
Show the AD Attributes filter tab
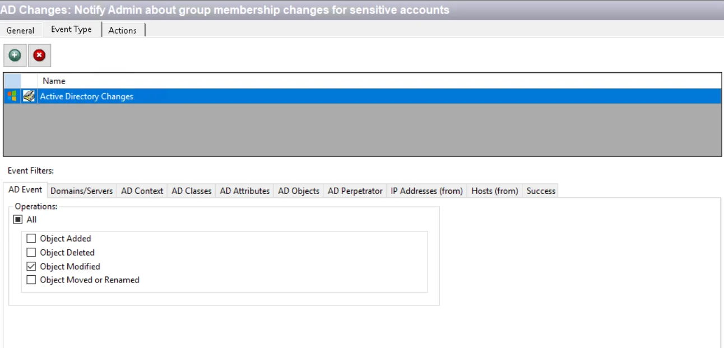[x=245, y=191]
